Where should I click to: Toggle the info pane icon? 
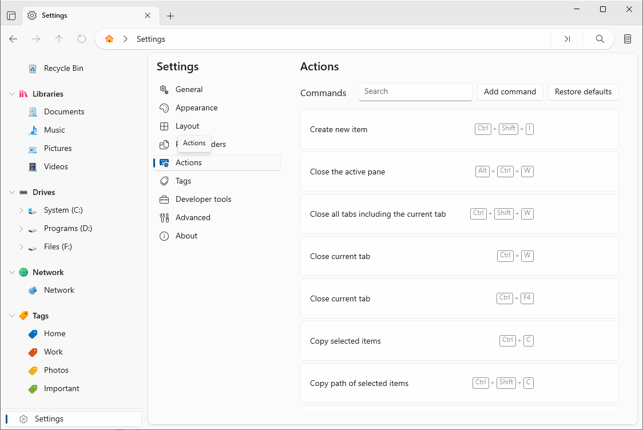point(628,39)
